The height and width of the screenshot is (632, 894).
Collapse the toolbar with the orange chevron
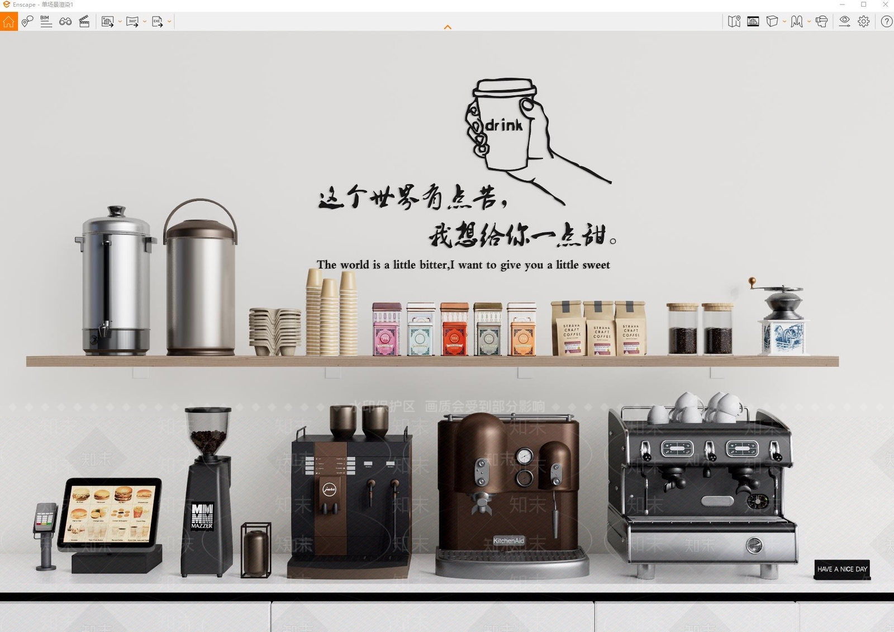[x=448, y=27]
